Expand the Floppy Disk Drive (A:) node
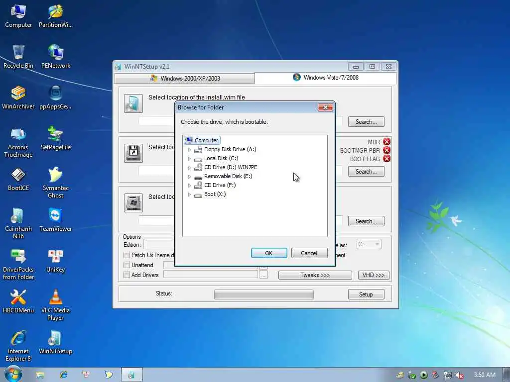This screenshot has height=382, width=510. pyautogui.click(x=189, y=150)
